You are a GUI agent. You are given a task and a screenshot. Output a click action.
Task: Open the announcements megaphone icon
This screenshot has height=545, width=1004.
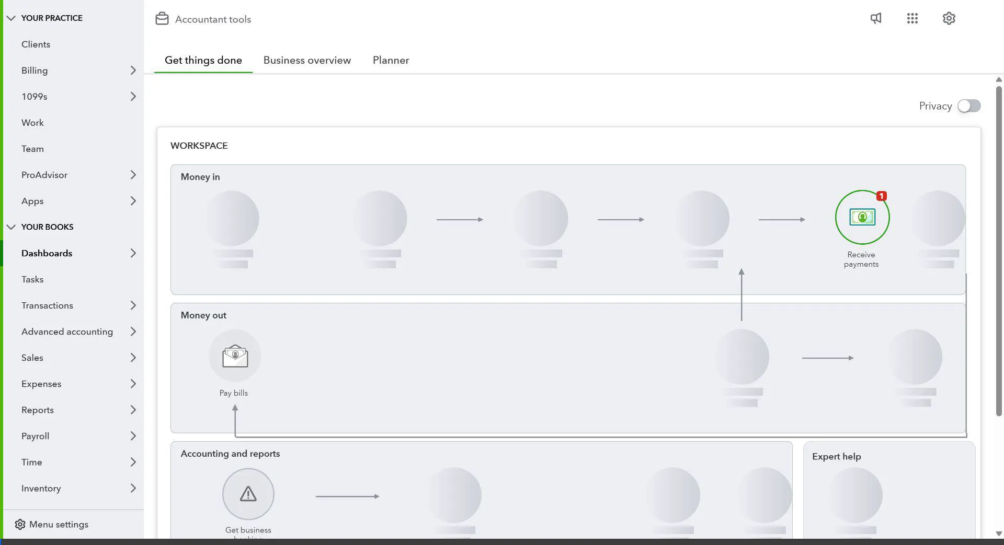(876, 18)
